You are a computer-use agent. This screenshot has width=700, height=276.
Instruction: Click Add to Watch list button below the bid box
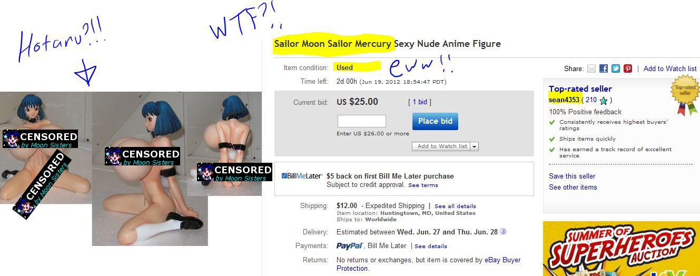442,146
